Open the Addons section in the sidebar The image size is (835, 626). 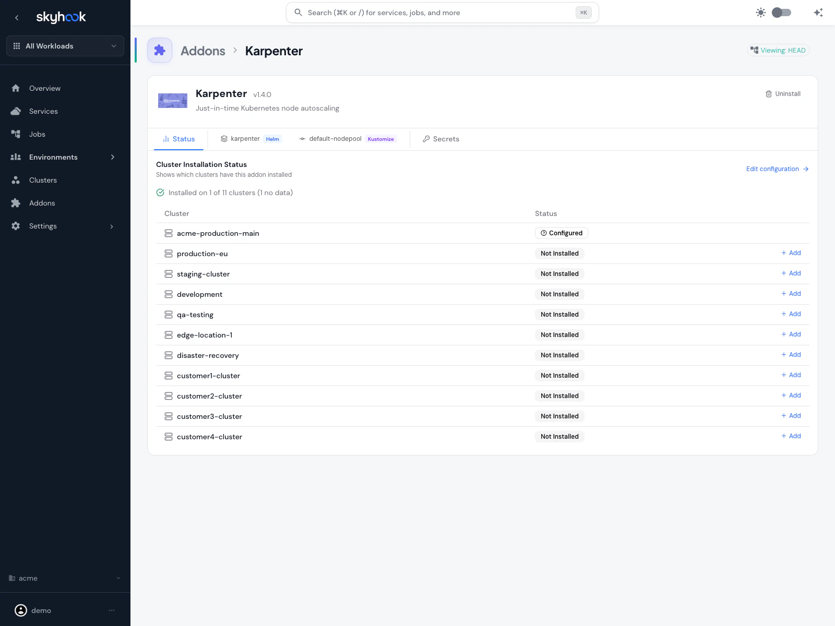(42, 203)
